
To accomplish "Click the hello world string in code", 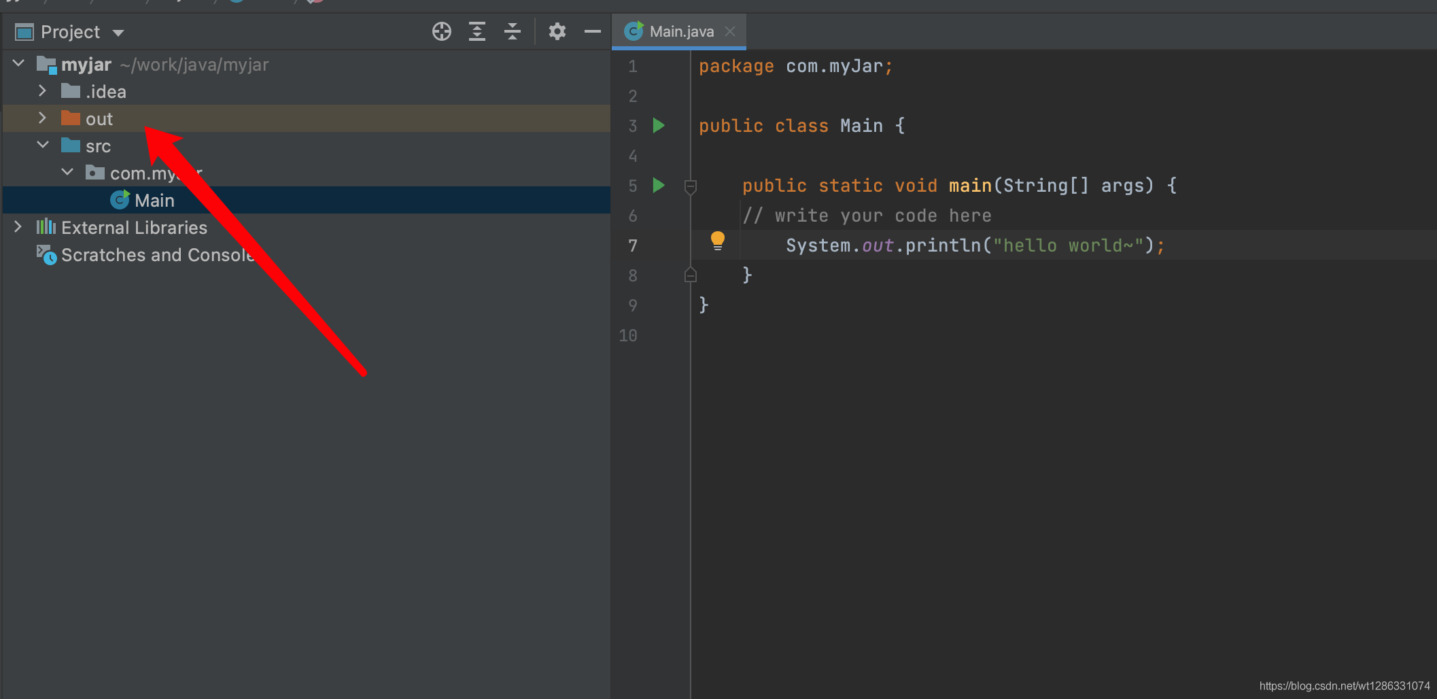I will click(x=1067, y=245).
